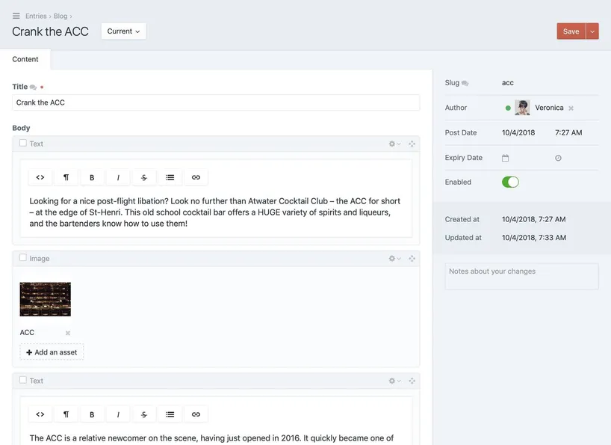
Task: Open paragraph format icon in first Text block
Action: [66, 177]
